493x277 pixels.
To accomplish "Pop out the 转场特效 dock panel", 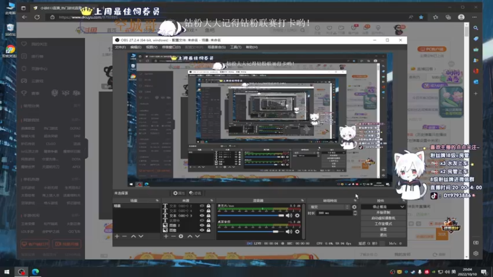I will click(x=356, y=201).
